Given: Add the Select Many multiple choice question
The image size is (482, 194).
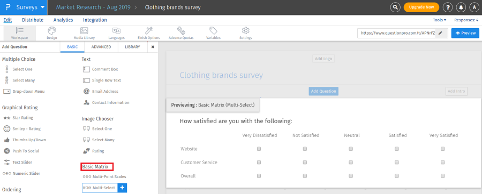Looking at the screenshot, I should coord(20,80).
